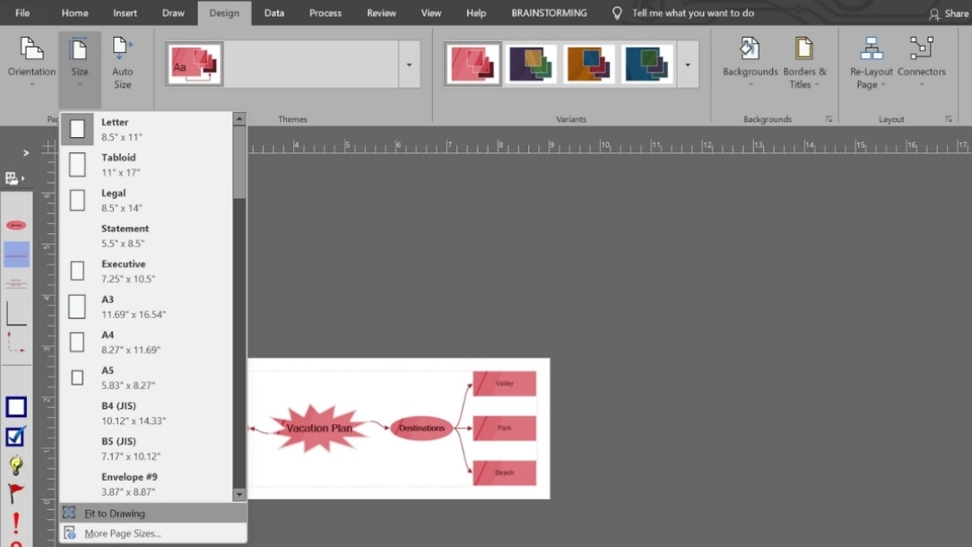Select the blue square box stencil
This screenshot has width=972, height=547.
point(16,407)
